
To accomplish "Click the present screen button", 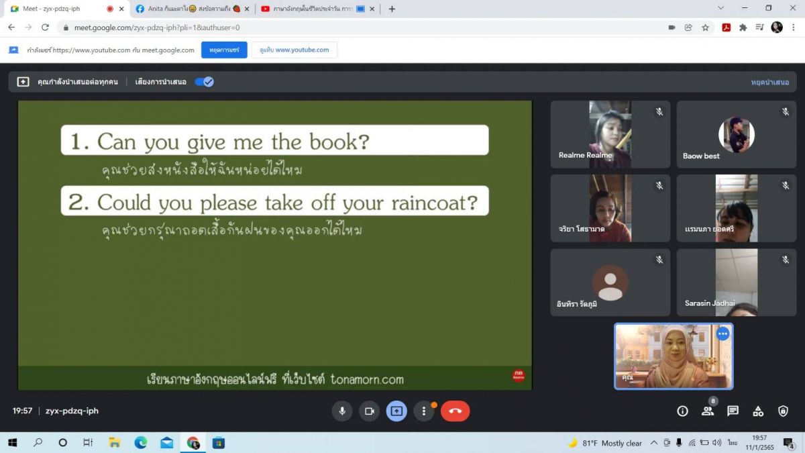I will tap(396, 411).
